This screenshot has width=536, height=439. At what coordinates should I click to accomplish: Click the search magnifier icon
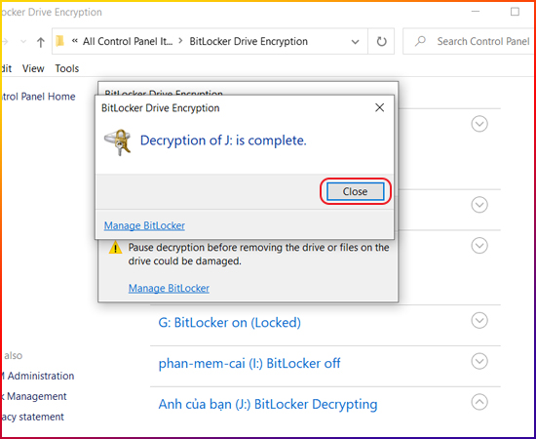(420, 41)
